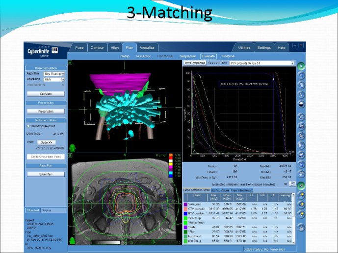Select the bulbe table row
Screen dimensions: 338x253
tap(238, 227)
